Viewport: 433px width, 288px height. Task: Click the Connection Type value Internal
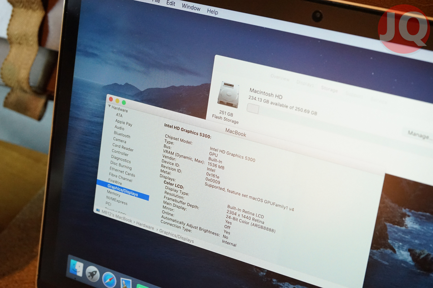pos(229,244)
